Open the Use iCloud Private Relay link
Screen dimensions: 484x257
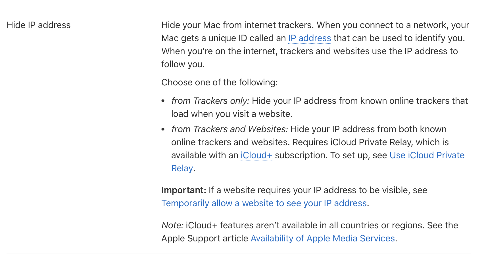[427, 155]
